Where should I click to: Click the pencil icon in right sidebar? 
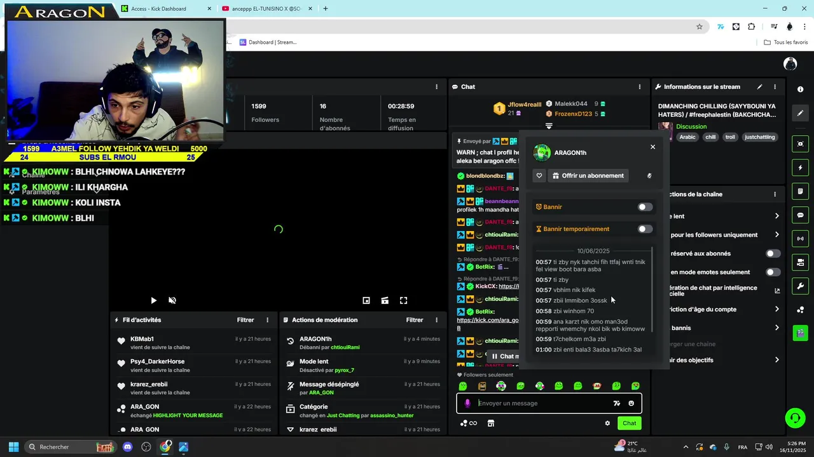click(801, 113)
